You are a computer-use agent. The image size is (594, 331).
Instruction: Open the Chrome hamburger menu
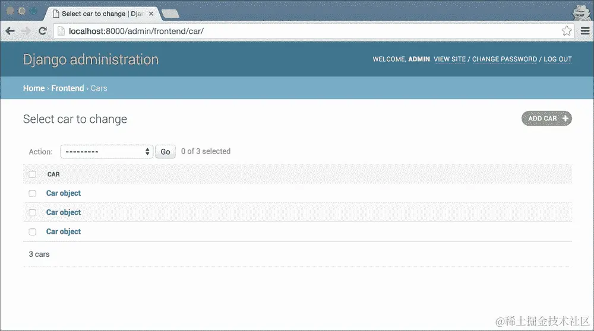pyautogui.click(x=585, y=31)
